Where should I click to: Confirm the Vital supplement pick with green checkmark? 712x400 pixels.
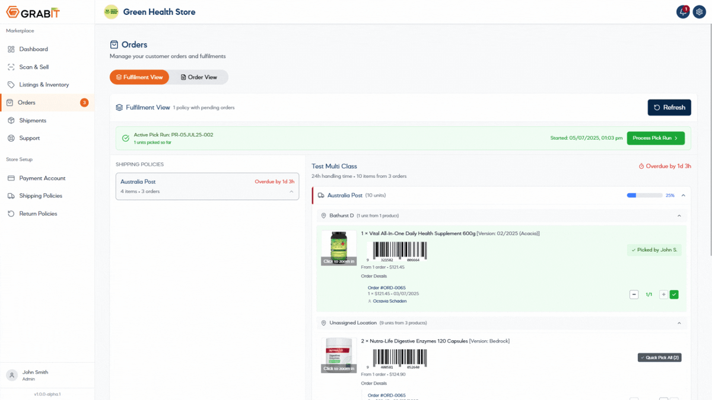point(674,294)
